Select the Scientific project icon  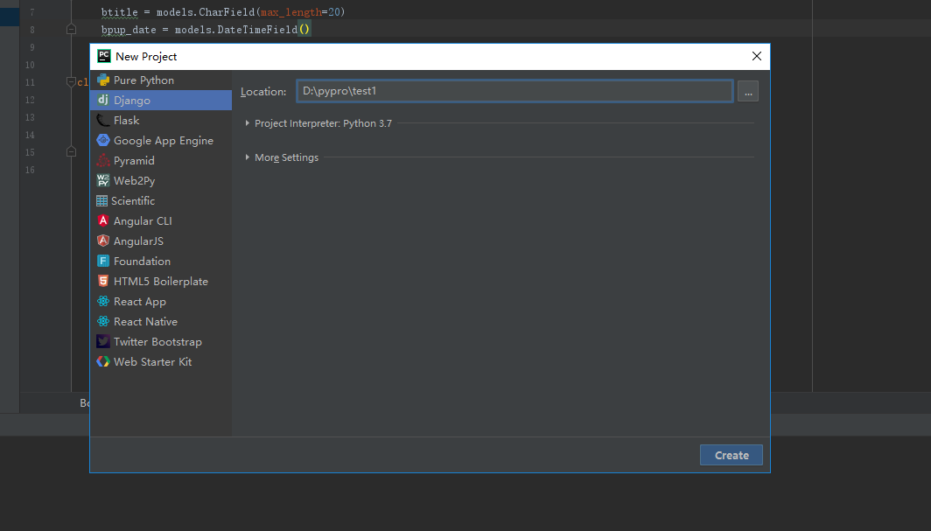pos(102,200)
